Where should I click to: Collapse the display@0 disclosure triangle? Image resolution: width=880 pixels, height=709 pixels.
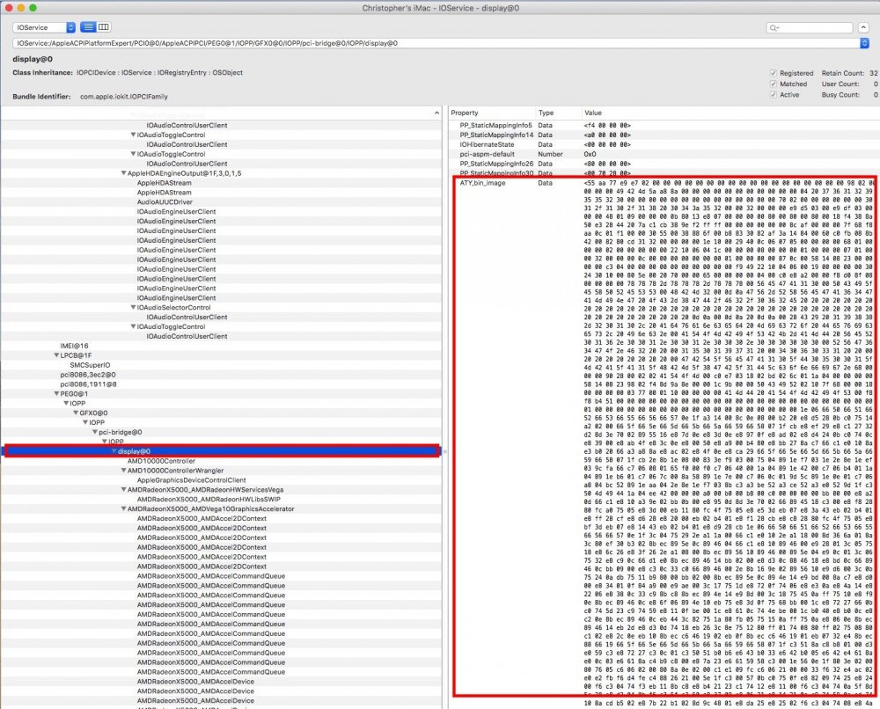(114, 451)
